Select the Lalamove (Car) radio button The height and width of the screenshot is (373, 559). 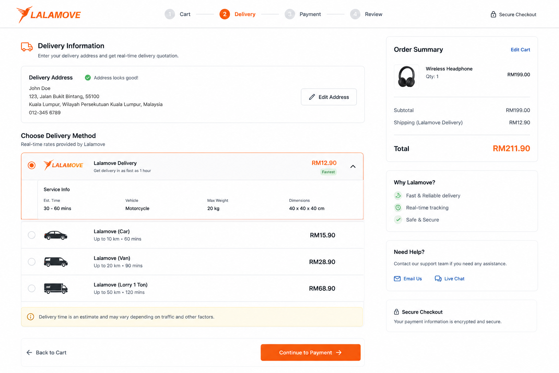(x=32, y=235)
